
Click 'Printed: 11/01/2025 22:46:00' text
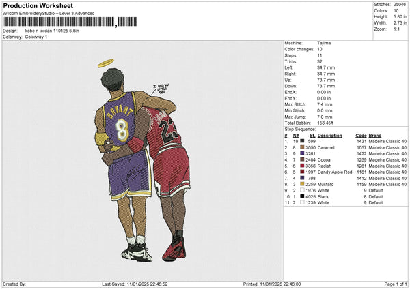[272, 284]
